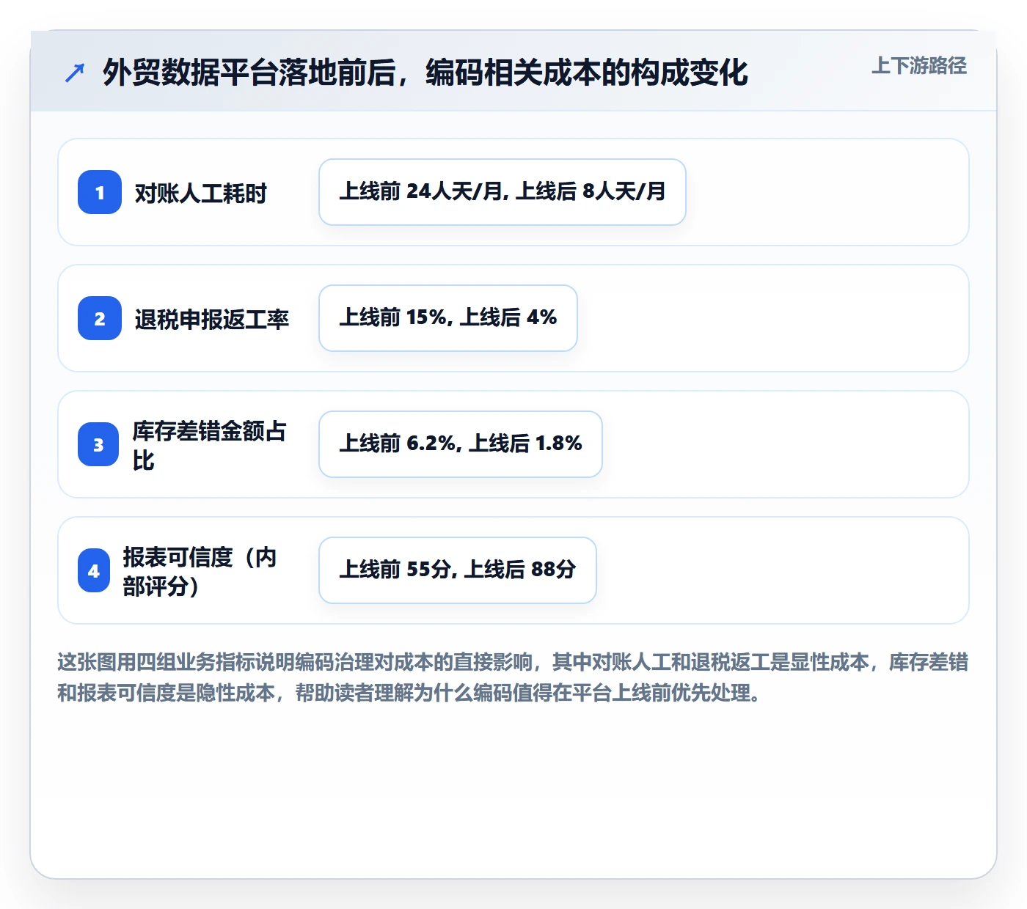Click the value box 上线前 15%, 上线后 4%
This screenshot has width=1027, height=909.
(x=448, y=318)
